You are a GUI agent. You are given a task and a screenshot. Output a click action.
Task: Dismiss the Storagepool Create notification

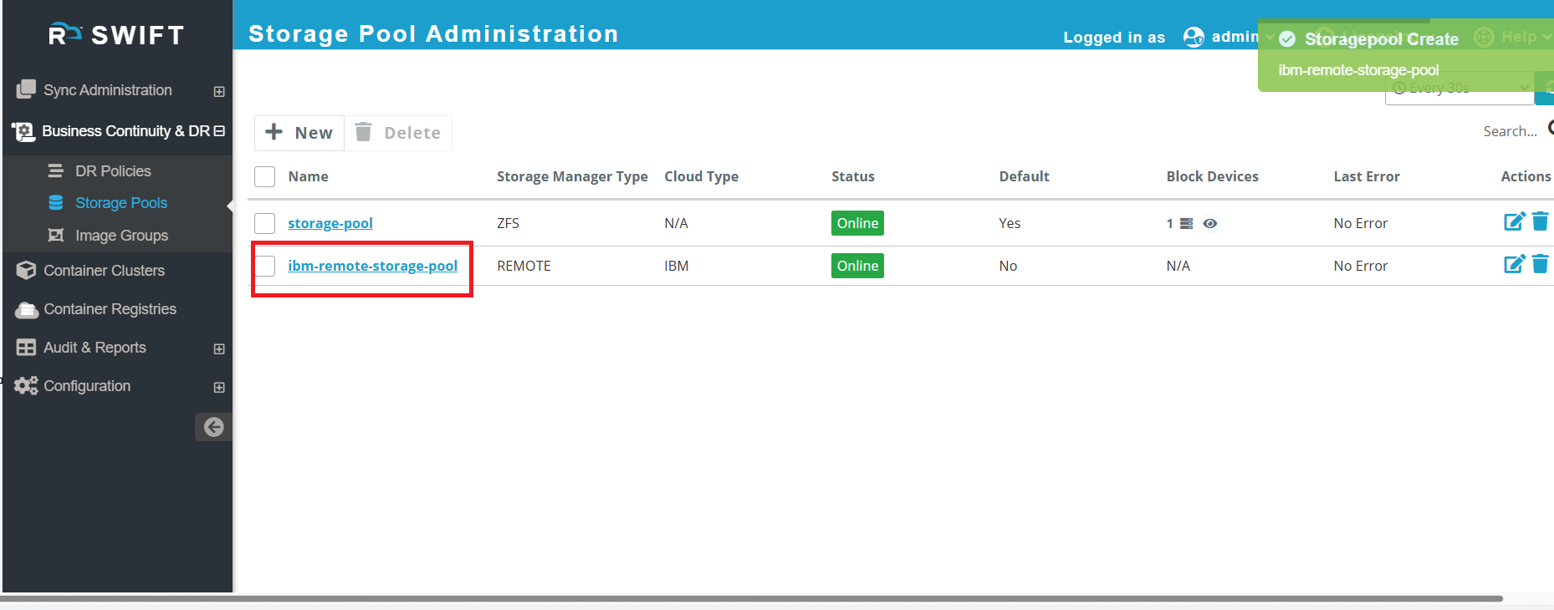coord(1405,54)
